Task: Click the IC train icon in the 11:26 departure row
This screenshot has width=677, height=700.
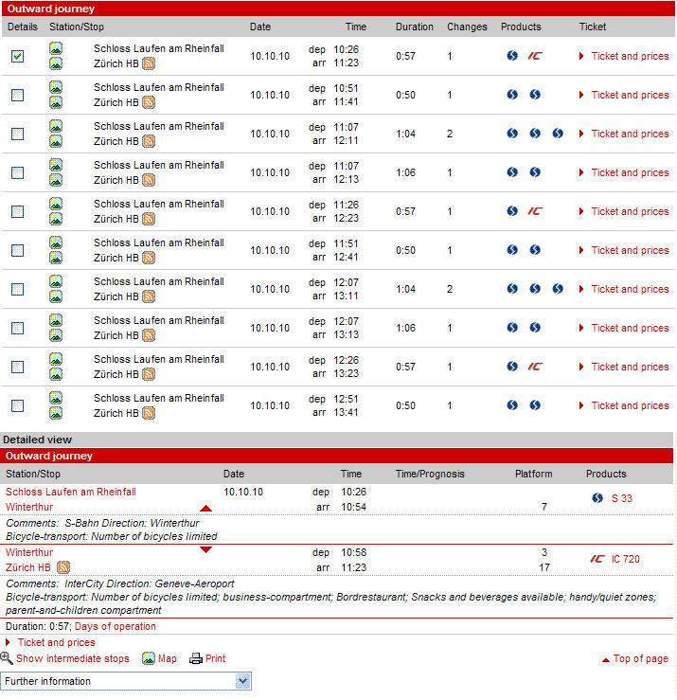Action: click(x=535, y=211)
